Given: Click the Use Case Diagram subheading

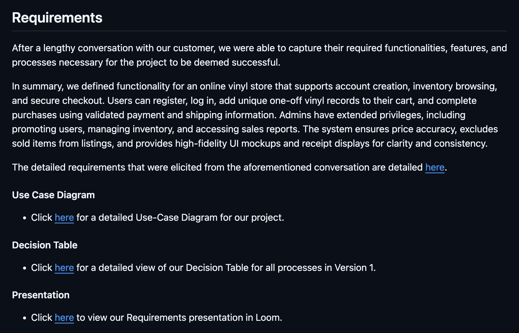Looking at the screenshot, I should point(53,195).
